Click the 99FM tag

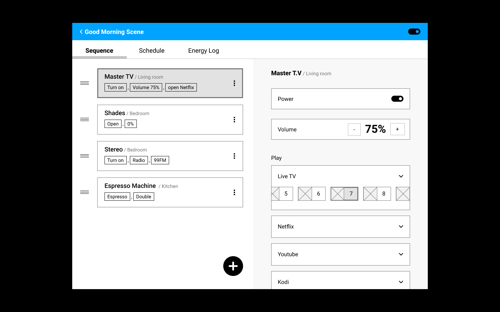tap(160, 160)
